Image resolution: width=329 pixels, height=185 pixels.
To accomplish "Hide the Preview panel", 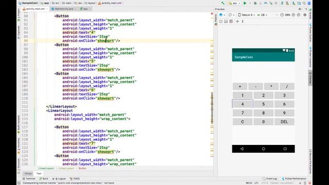I will [x=306, y=9].
